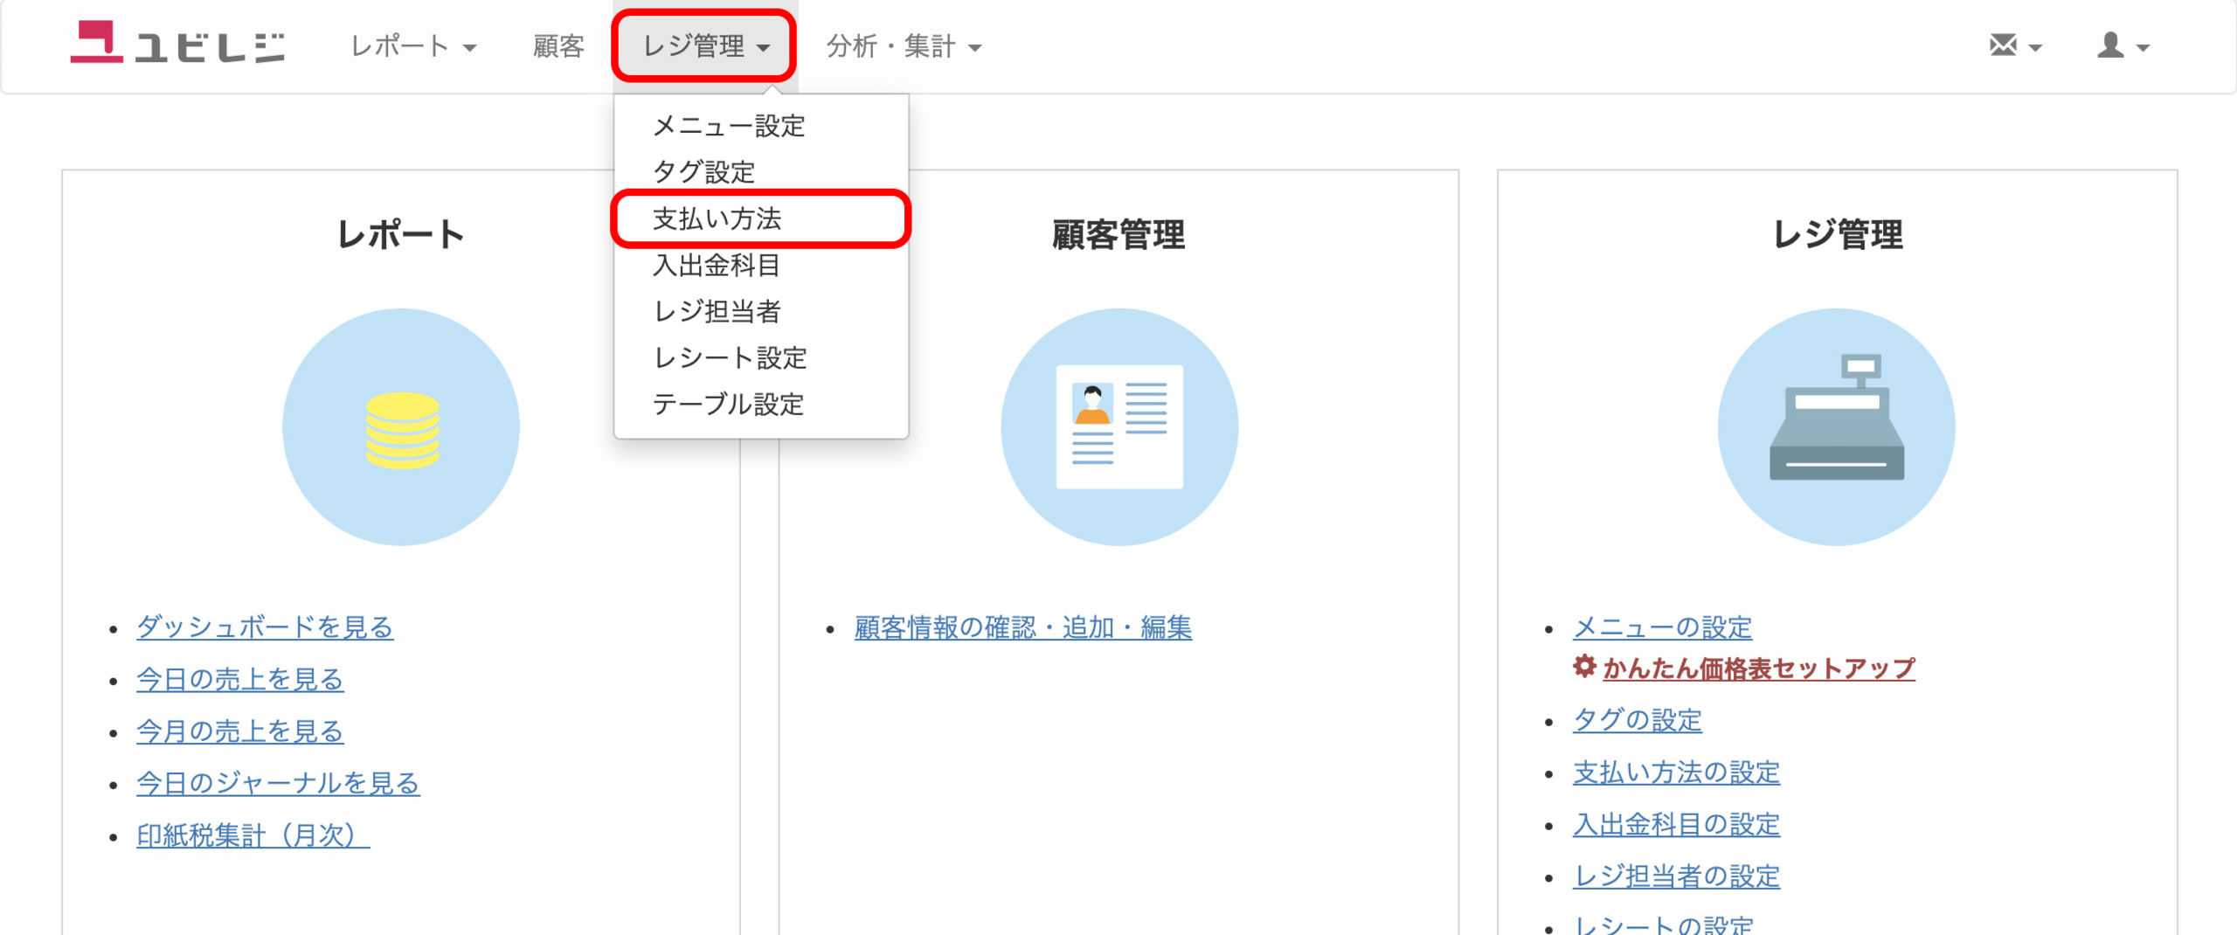Open the 今日の売上を見る link
The width and height of the screenshot is (2237, 935).
tap(240, 679)
